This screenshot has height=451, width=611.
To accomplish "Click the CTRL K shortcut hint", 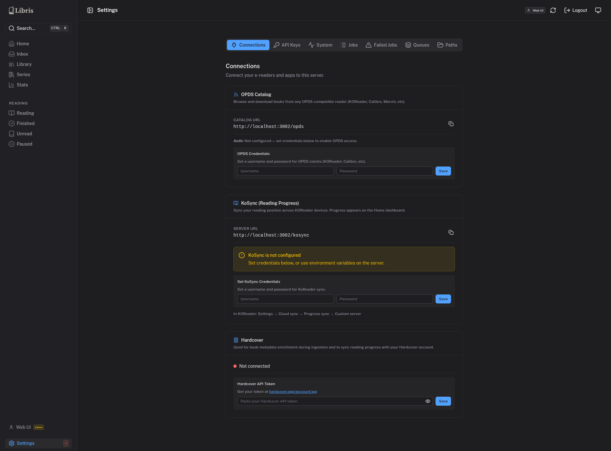I will pyautogui.click(x=59, y=28).
